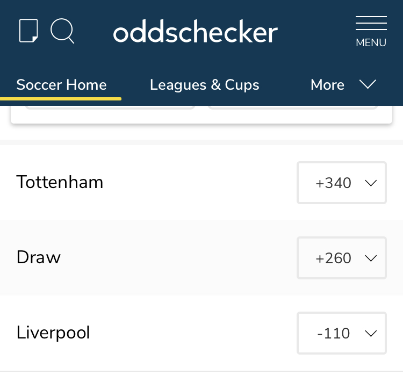Open the bet slip icon

point(28,31)
